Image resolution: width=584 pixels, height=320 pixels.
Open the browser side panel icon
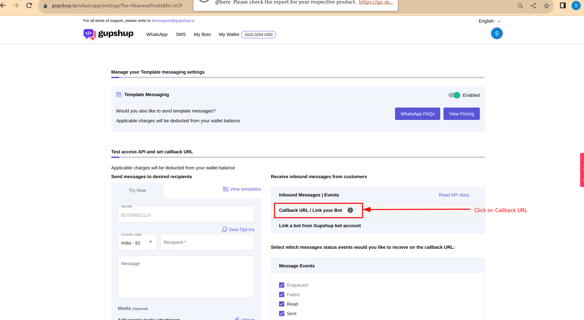coord(563,6)
